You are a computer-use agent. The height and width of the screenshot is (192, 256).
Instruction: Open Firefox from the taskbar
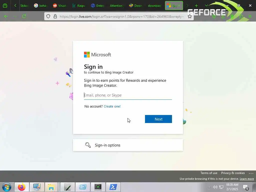[22, 187]
